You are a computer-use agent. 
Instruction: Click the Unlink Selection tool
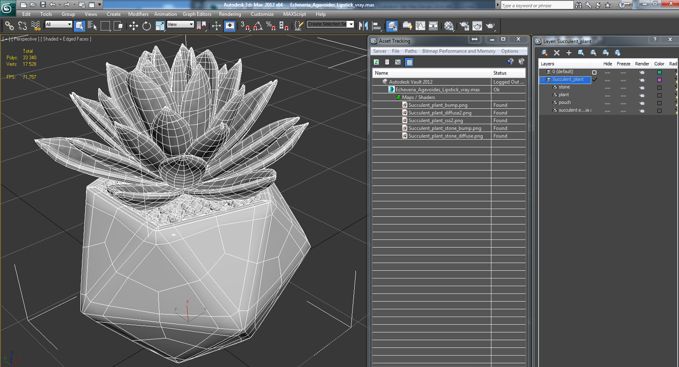coord(22,26)
